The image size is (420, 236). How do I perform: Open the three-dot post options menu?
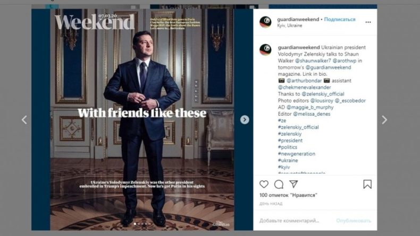pos(368,22)
